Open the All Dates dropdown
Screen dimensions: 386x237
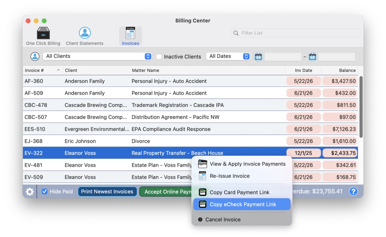(228, 56)
